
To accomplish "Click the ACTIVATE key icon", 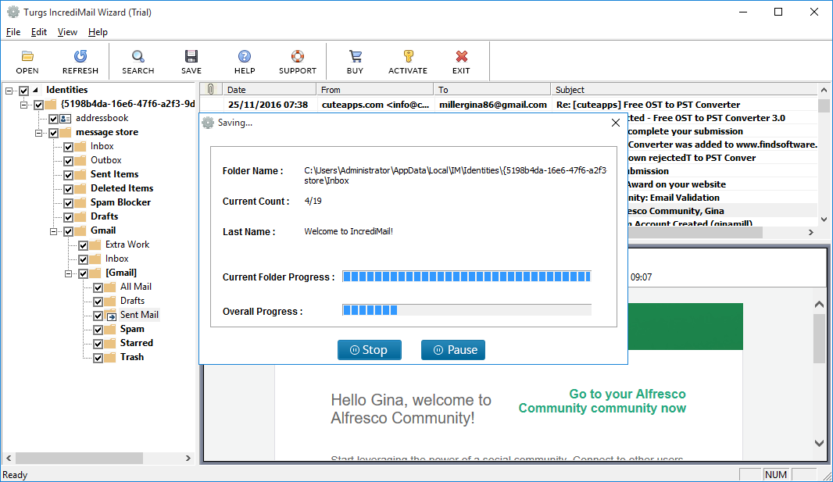I will pyautogui.click(x=408, y=56).
